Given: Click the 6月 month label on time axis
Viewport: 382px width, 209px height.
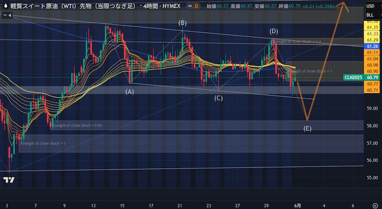Looking at the screenshot, I should pyautogui.click(x=298, y=206).
